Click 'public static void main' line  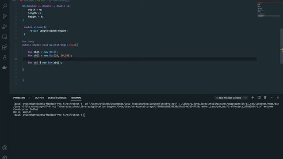click(50, 45)
